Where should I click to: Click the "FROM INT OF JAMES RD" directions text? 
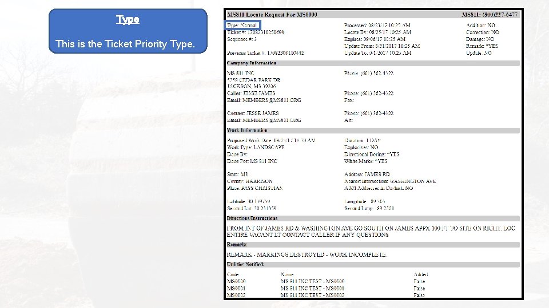(x=371, y=232)
